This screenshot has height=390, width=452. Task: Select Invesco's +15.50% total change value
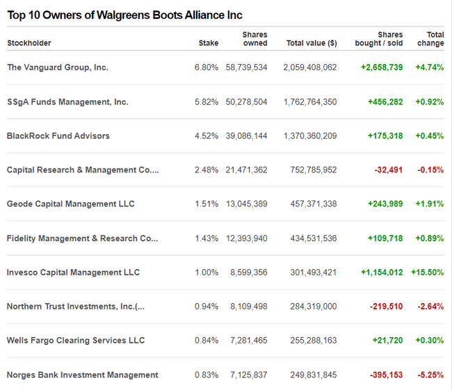point(427,272)
